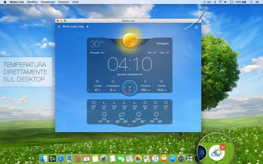The width and height of the screenshot is (263, 164).
Task: Open Launchpad rocket in the Dock
Action: coord(104,158)
